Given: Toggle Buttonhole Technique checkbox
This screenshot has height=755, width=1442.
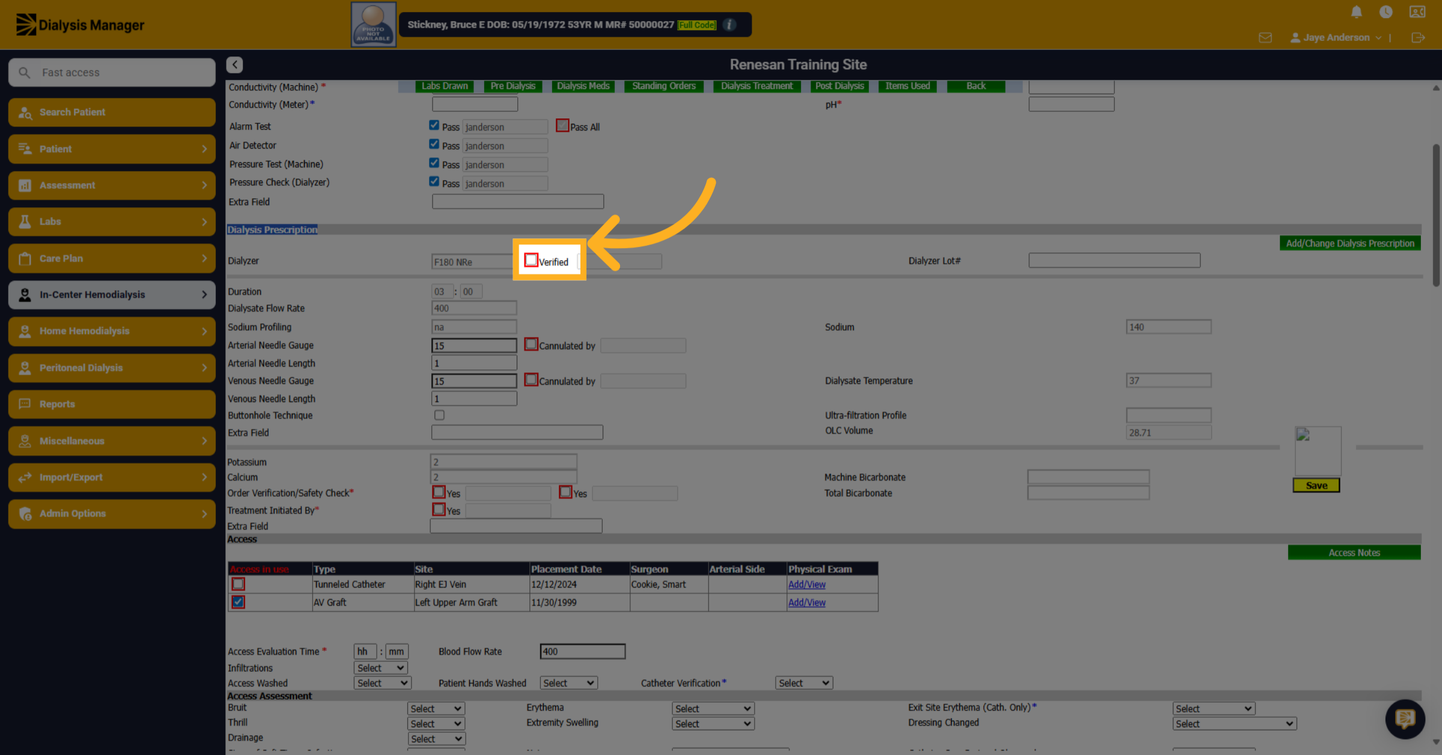Looking at the screenshot, I should [439, 415].
